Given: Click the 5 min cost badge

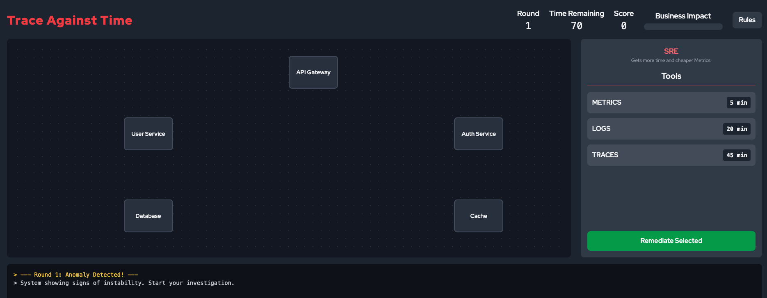Looking at the screenshot, I should pos(738,103).
